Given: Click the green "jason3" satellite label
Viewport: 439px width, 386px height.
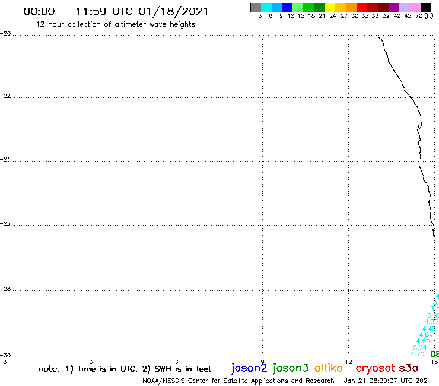Looking at the screenshot, I should point(291,368).
